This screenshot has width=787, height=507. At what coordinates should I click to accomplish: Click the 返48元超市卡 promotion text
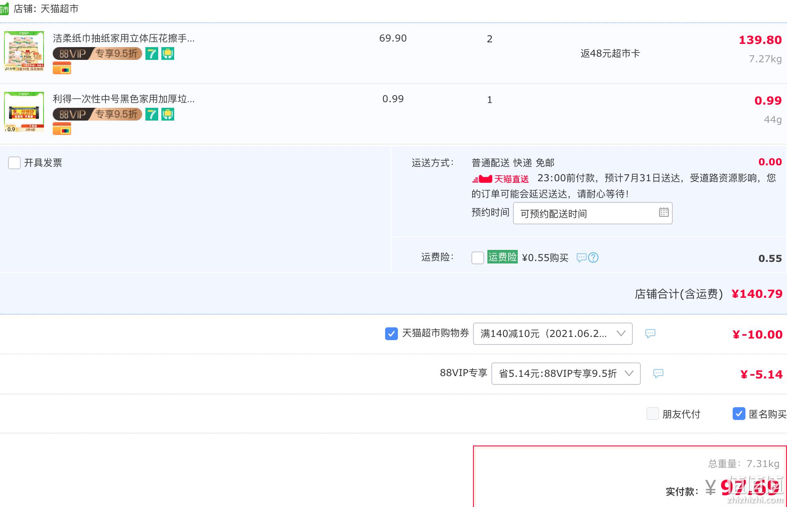pos(610,53)
